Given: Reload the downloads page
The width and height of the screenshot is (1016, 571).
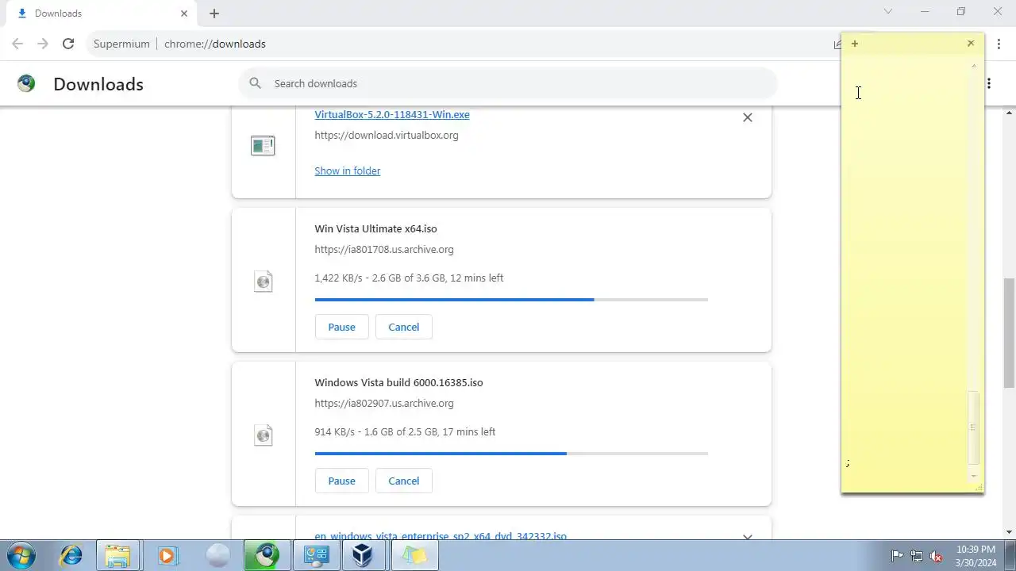Looking at the screenshot, I should click(x=68, y=44).
